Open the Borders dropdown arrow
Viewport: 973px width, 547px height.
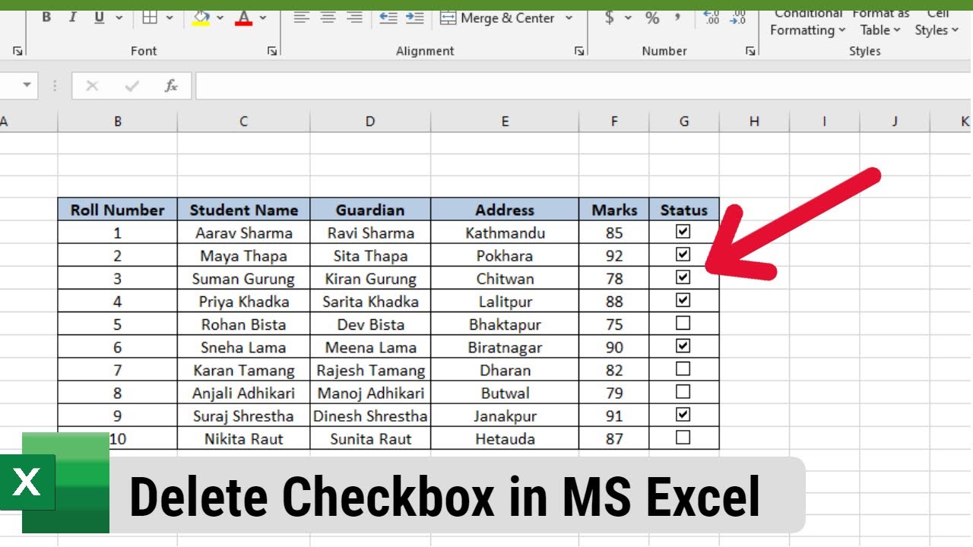pos(169,17)
